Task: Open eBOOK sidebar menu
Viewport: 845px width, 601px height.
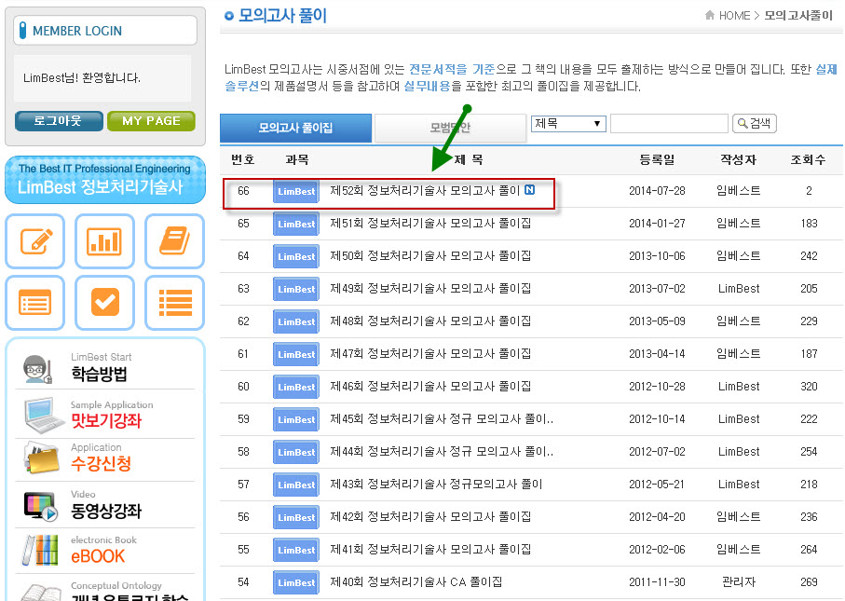Action: [98, 556]
